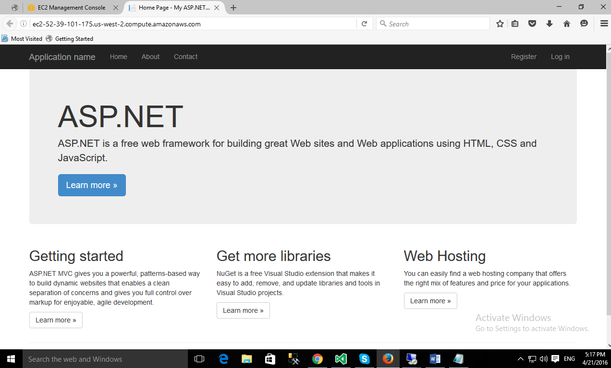The image size is (611, 368).
Task: Focus the browser Search box
Action: pos(433,24)
